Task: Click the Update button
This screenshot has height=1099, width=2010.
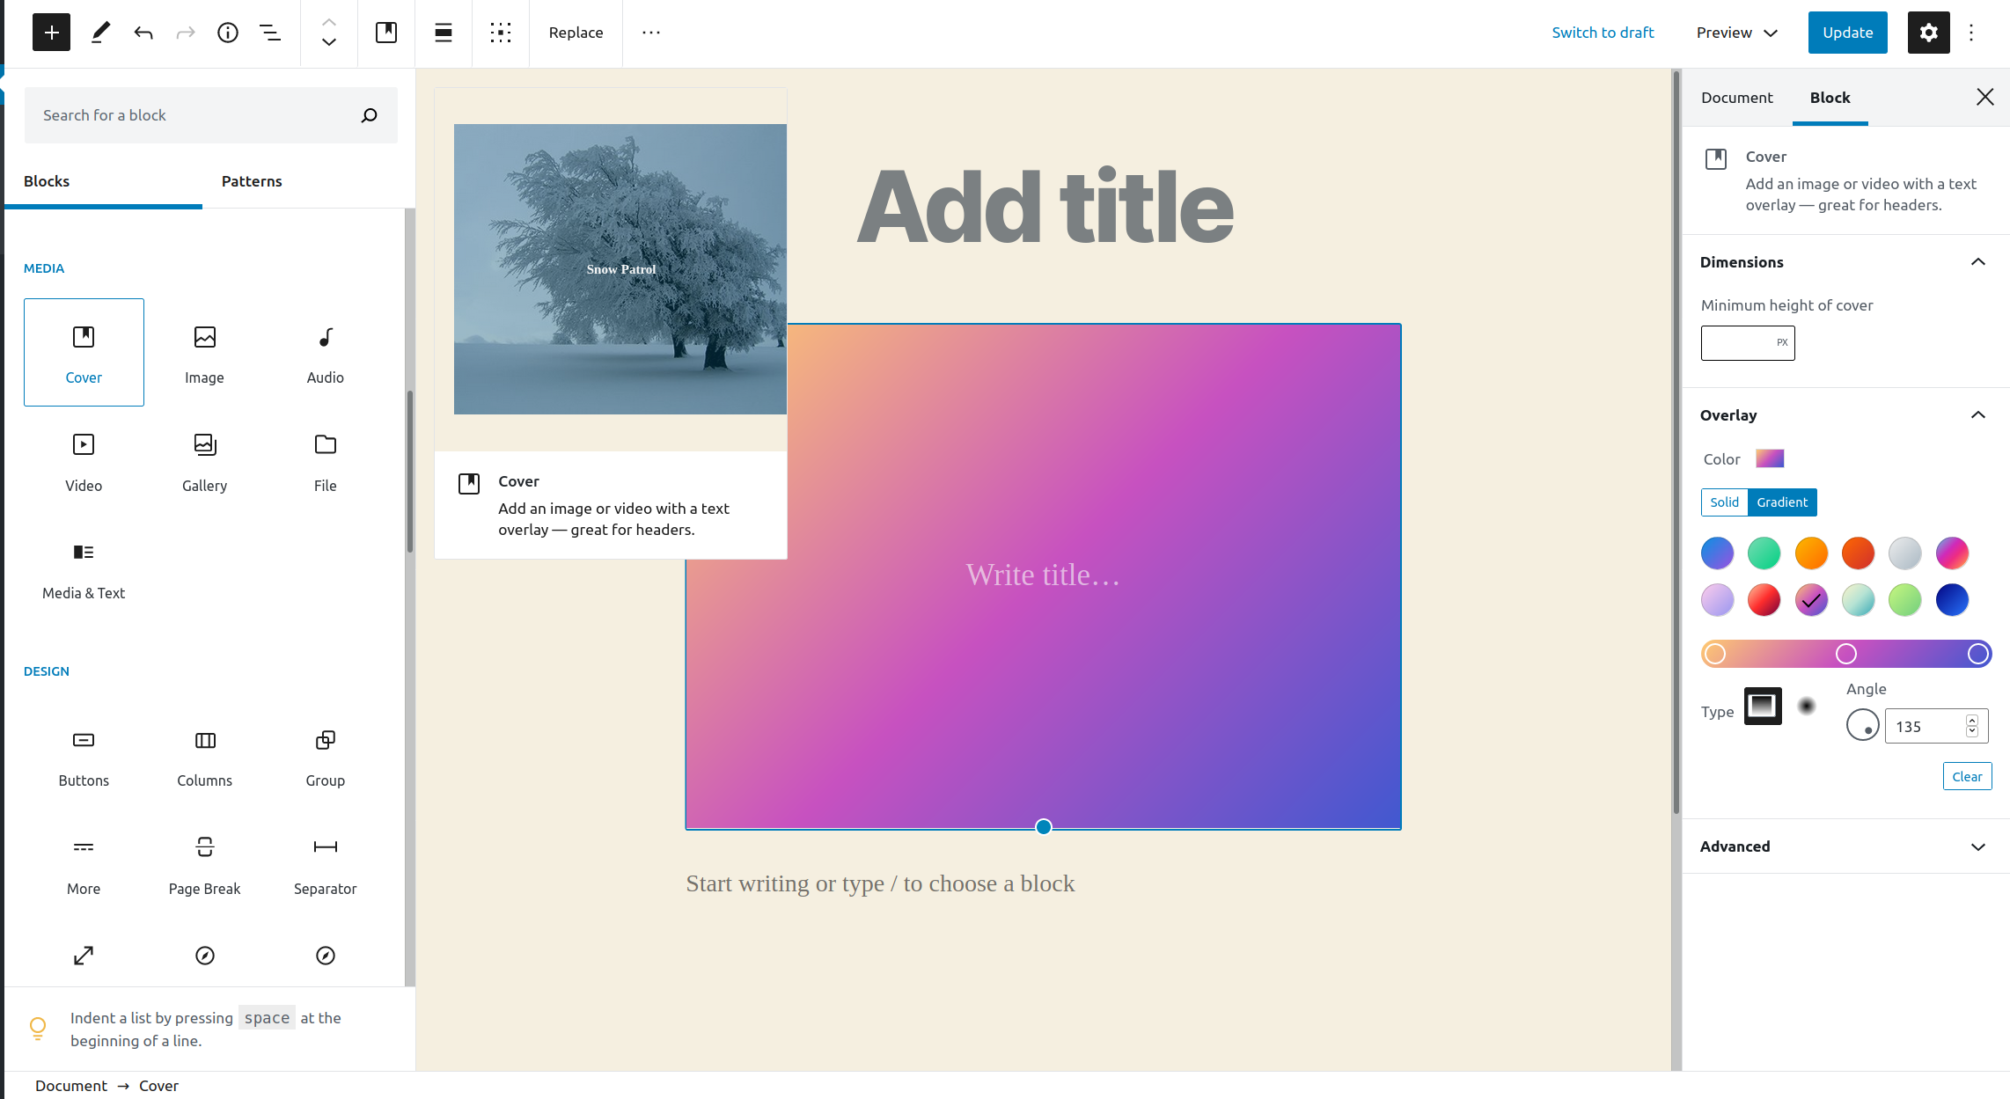Action: tap(1847, 33)
